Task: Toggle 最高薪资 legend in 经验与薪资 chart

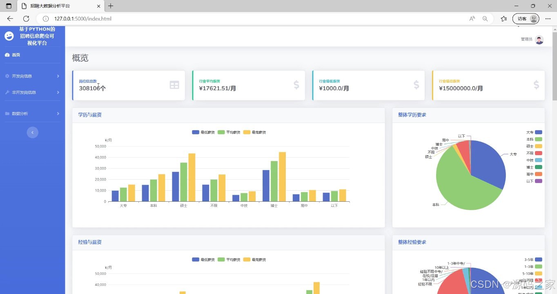Action: pyautogui.click(x=255, y=260)
